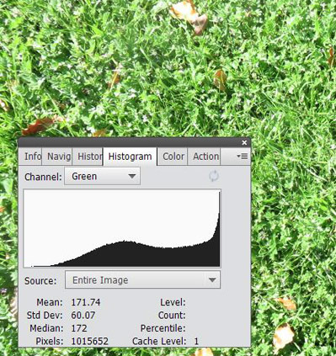Click the Std Dev value 60.07
The width and height of the screenshot is (336, 356).
[x=83, y=316]
